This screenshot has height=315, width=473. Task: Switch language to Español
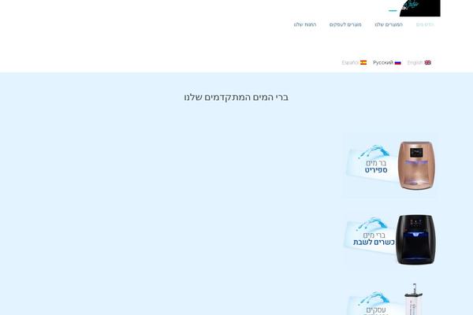pos(354,63)
